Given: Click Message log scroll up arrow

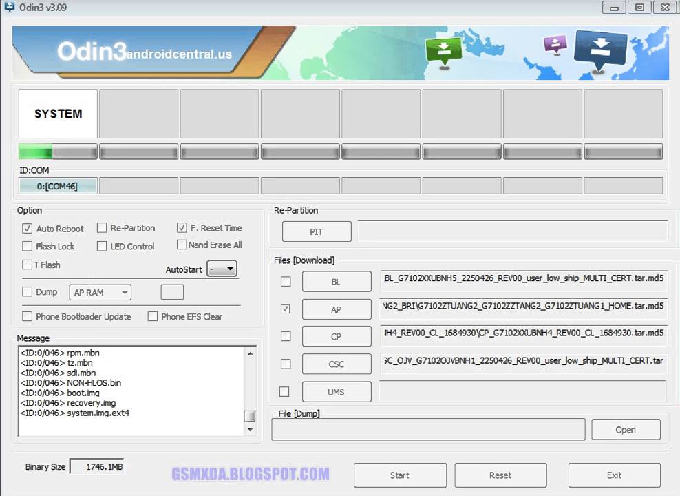Looking at the screenshot, I should click(x=250, y=353).
